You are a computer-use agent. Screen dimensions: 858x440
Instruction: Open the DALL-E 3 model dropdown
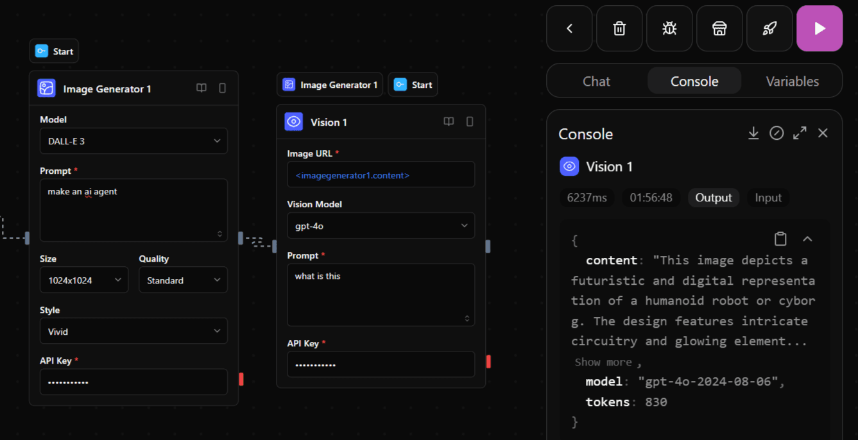point(133,141)
